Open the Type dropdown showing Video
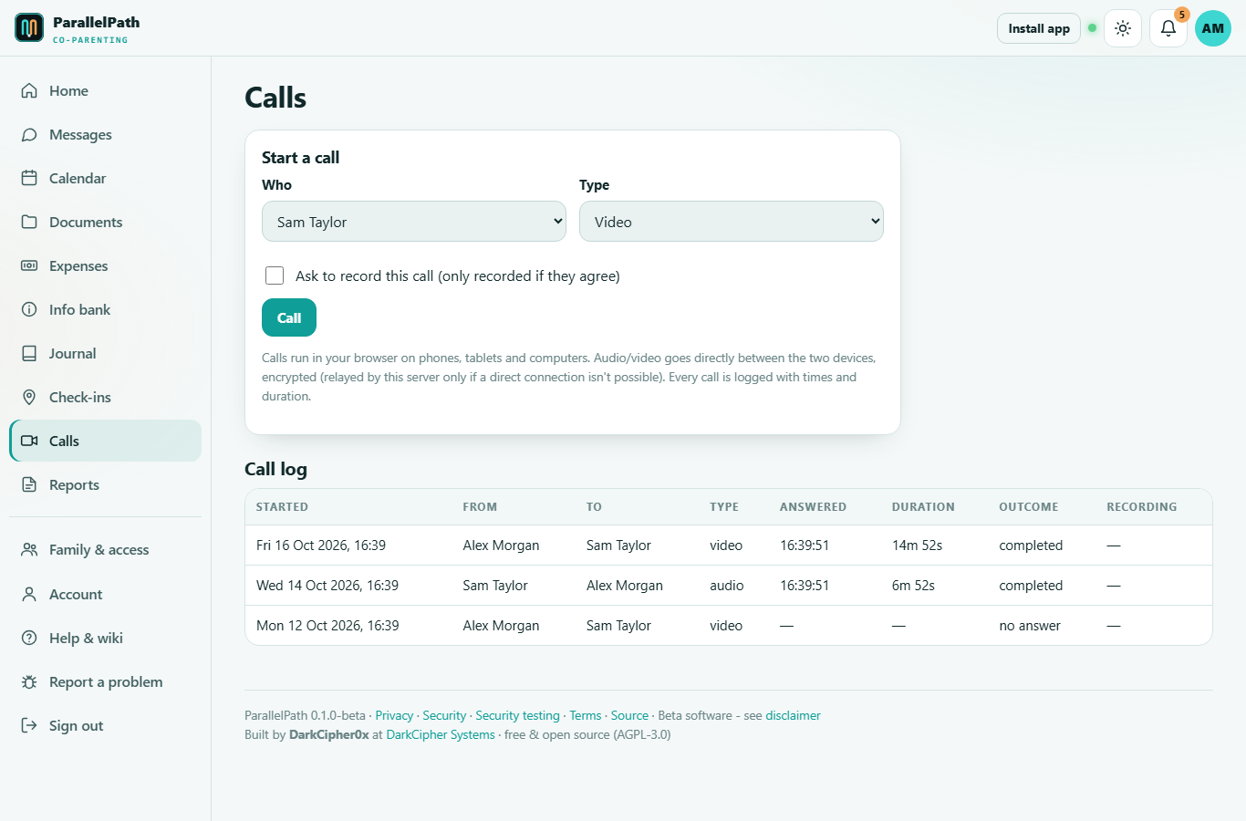The width and height of the screenshot is (1246, 821). click(x=732, y=222)
